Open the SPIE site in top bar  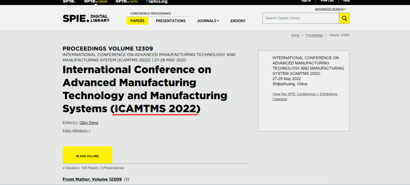[x=69, y=1]
